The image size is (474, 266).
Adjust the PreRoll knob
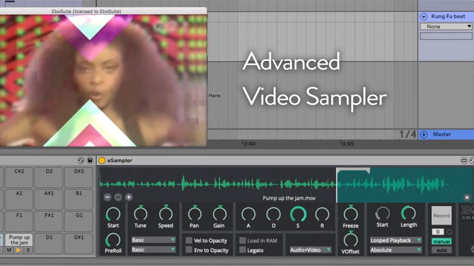pyautogui.click(x=113, y=240)
